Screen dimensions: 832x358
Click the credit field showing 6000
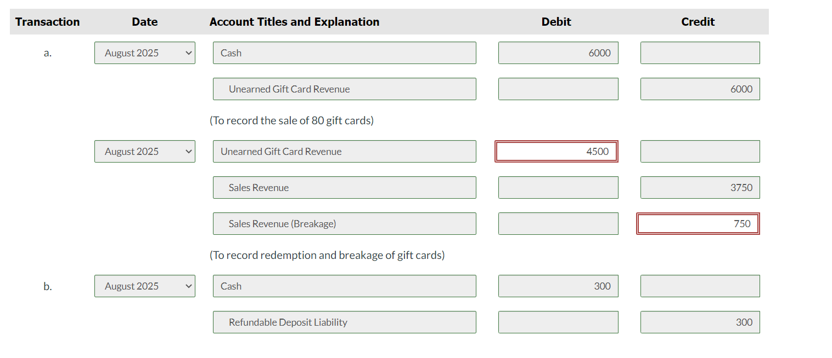(x=700, y=89)
